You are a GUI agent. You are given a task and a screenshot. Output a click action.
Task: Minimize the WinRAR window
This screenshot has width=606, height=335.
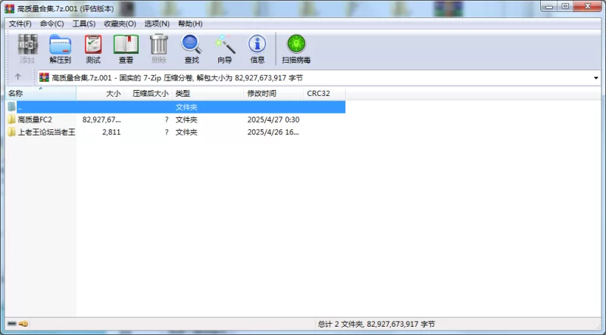click(549, 7)
